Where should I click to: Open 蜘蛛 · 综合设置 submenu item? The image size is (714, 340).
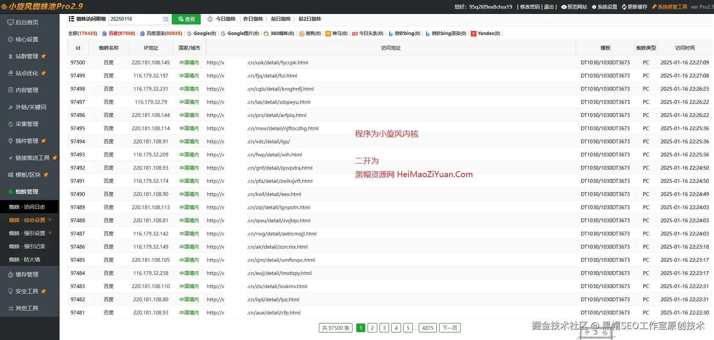tap(29, 220)
